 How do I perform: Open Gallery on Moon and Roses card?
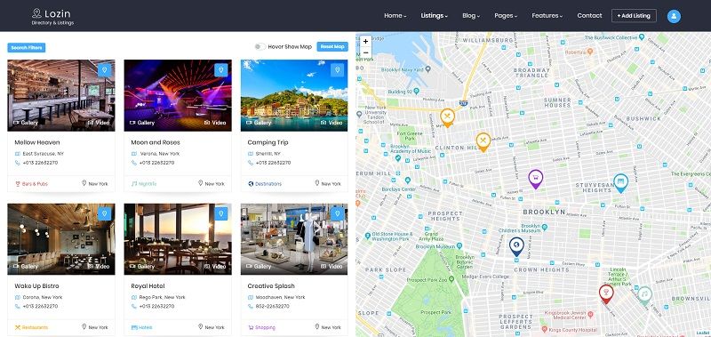point(142,123)
